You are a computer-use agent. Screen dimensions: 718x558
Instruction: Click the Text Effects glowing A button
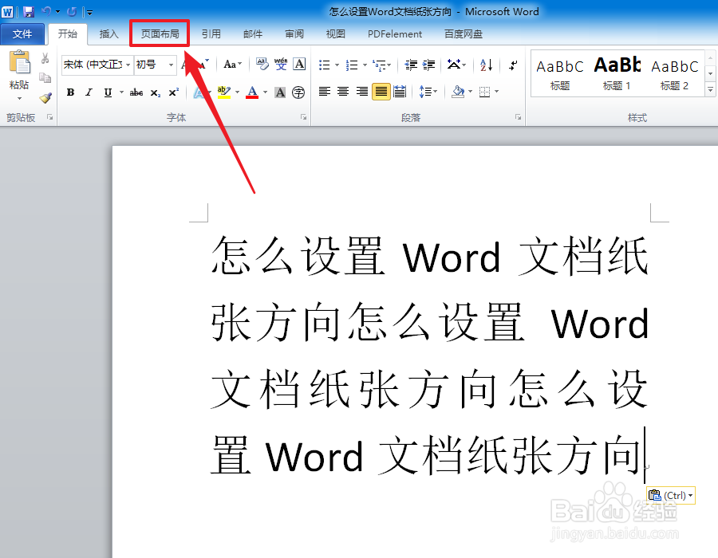[x=199, y=92]
